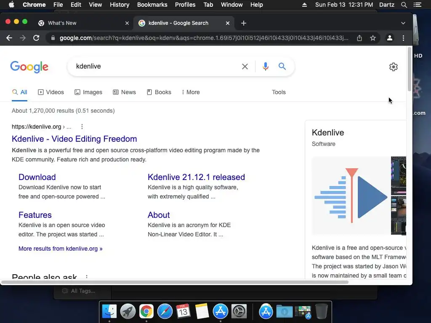Screen dimensions: 431x323
Task: Click the Kdenlive logo image in panel
Action: pyautogui.click(x=351, y=196)
